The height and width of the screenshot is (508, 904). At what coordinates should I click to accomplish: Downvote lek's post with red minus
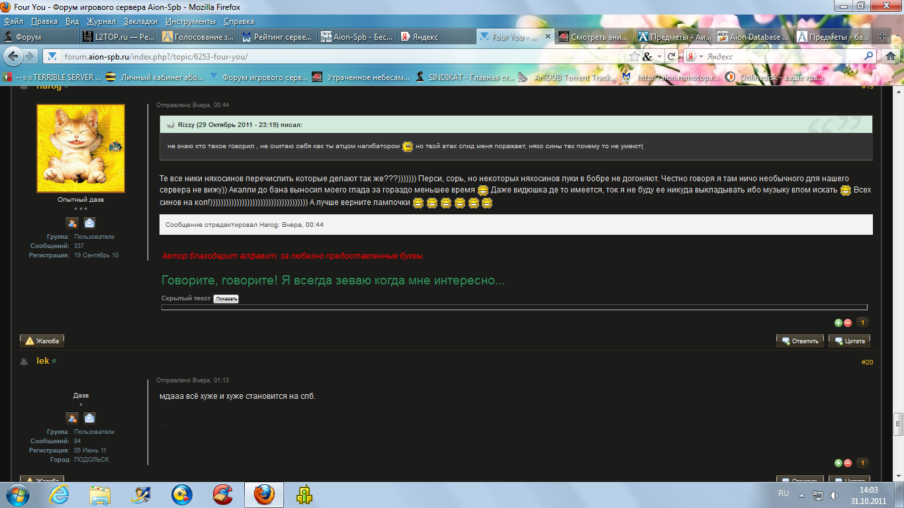848,463
